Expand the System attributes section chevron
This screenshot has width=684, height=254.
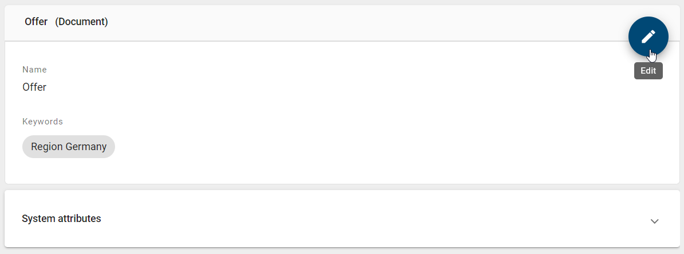[x=655, y=221]
